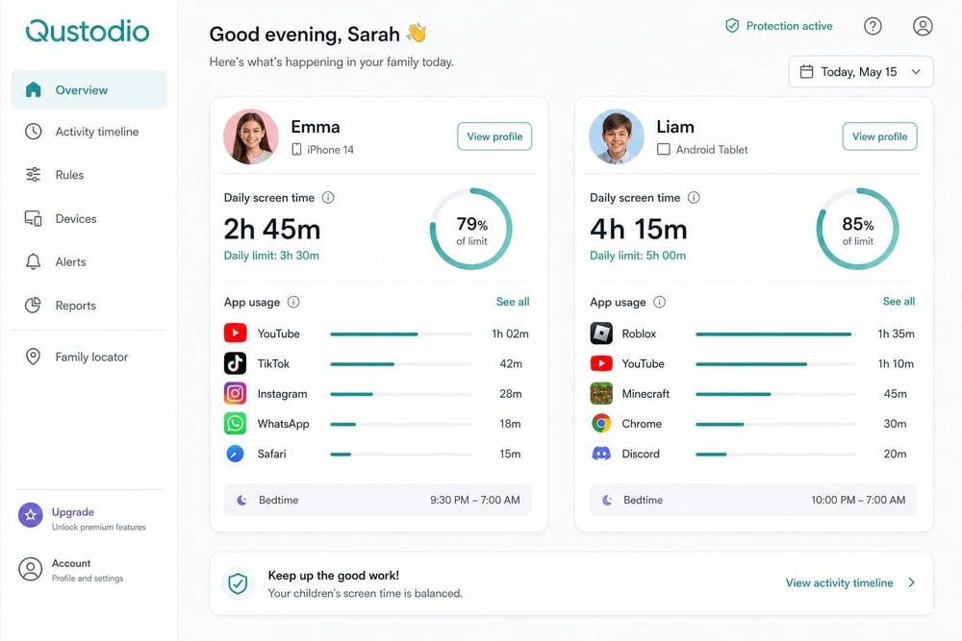
Task: Click the WhatsApp app icon
Action: [235, 424]
